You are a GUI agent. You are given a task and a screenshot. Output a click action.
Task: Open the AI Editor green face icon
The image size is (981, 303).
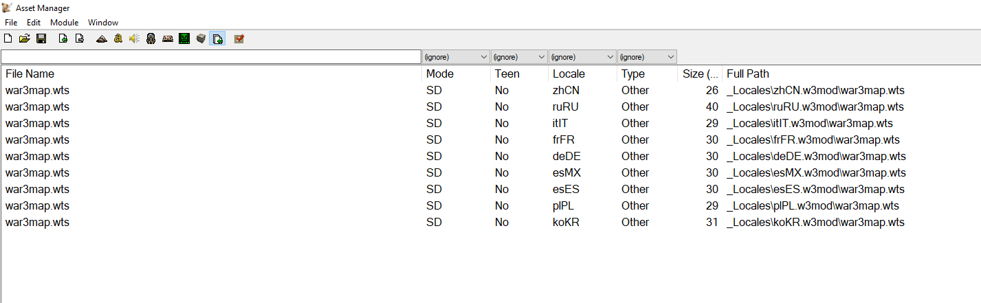coord(184,38)
